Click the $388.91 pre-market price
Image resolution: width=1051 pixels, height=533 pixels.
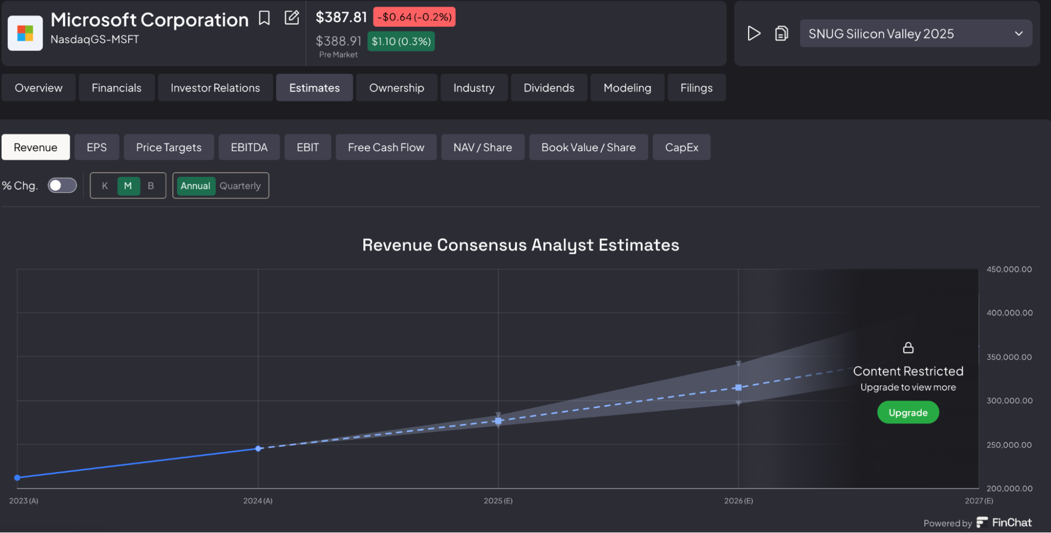click(339, 41)
